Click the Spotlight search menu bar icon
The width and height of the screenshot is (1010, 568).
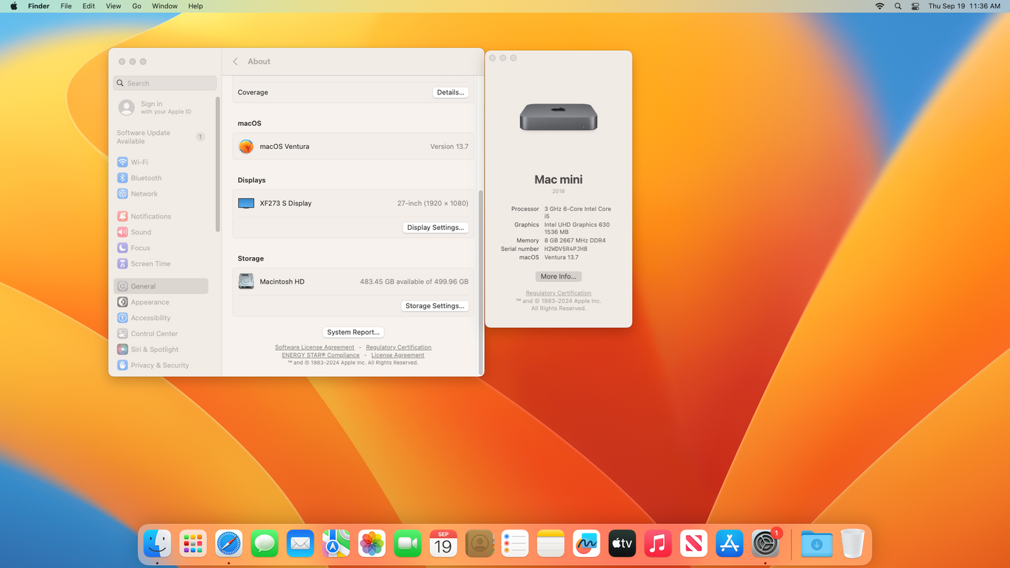[897, 6]
